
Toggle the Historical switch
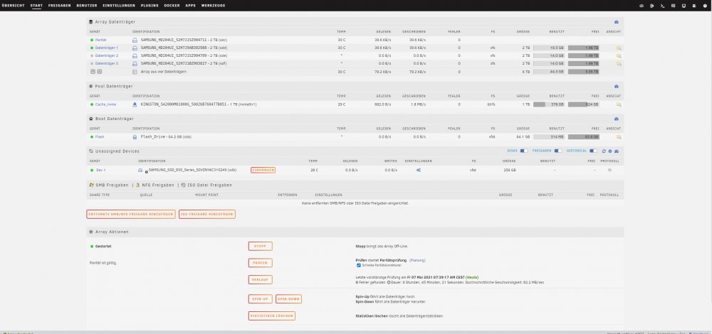593,151
